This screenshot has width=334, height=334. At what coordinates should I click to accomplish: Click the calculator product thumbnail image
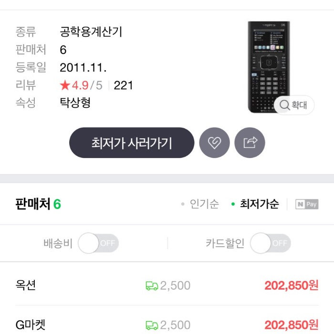(x=269, y=67)
